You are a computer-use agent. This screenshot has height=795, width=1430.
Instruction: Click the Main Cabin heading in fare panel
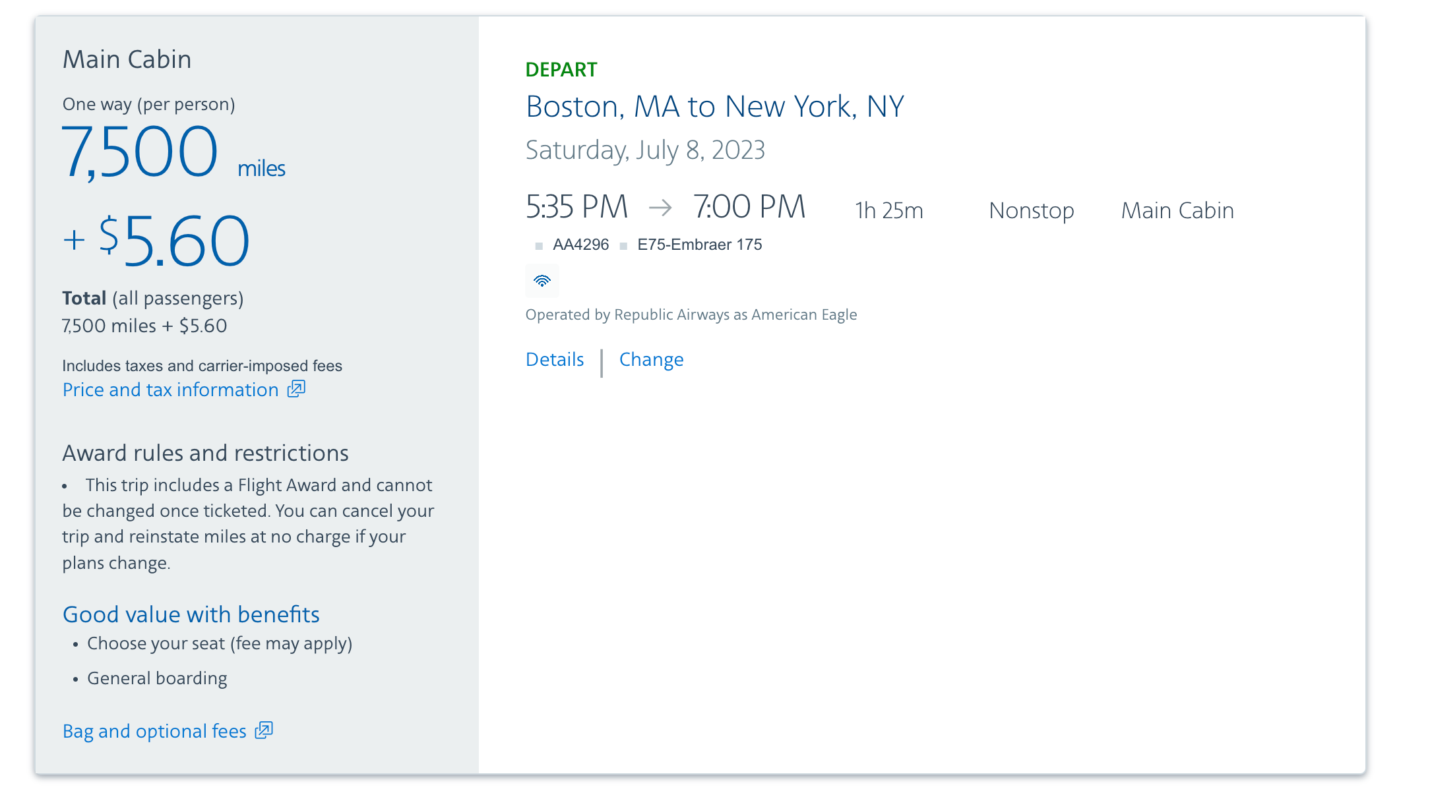(127, 59)
